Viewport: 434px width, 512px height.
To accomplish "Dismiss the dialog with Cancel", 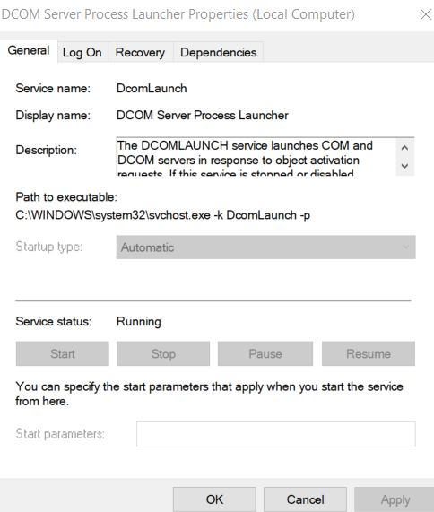I will point(306,499).
